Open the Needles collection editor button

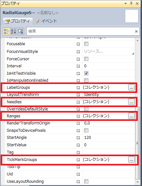(x=131, y=102)
